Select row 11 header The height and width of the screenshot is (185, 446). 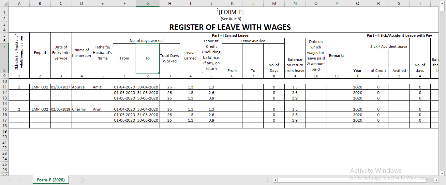[4, 87]
